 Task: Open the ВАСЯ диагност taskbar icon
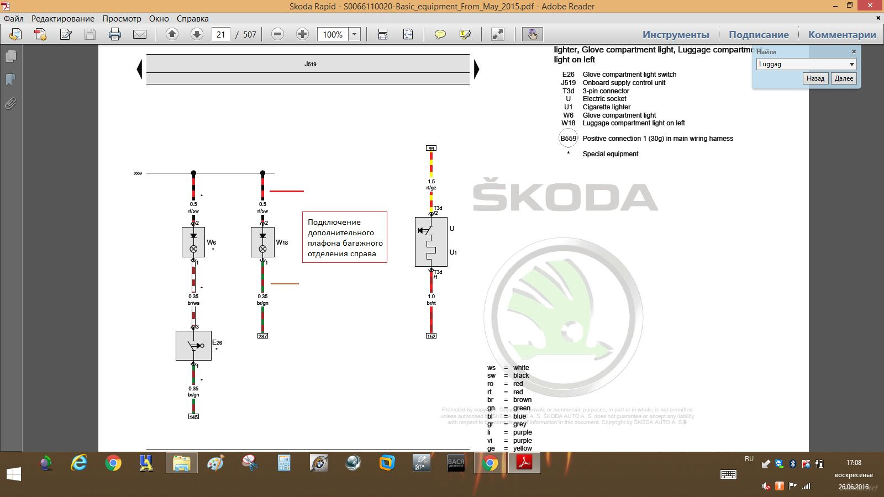[456, 463]
